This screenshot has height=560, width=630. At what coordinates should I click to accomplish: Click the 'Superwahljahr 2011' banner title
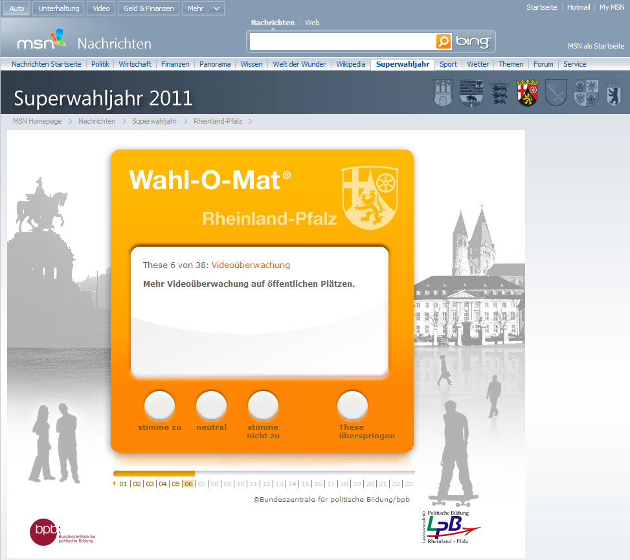coord(103,98)
